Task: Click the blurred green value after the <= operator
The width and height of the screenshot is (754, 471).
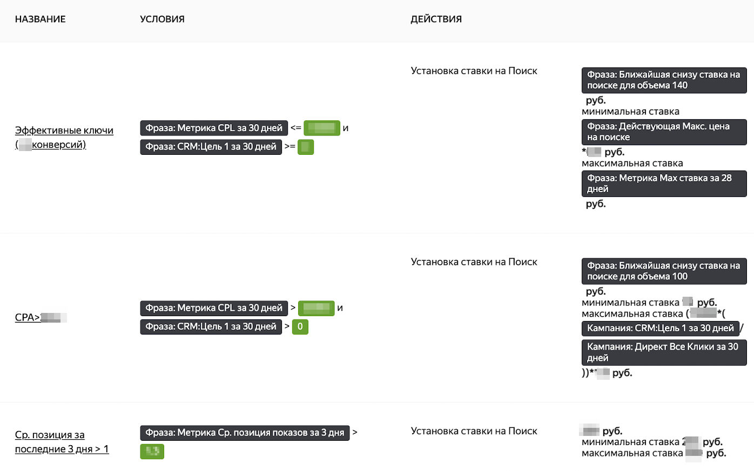Action: 322,128
